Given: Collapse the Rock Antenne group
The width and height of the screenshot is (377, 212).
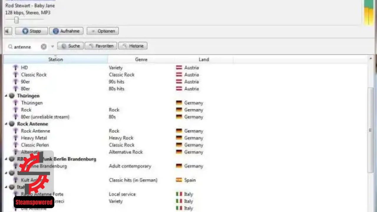Looking at the screenshot, I should point(6,124).
